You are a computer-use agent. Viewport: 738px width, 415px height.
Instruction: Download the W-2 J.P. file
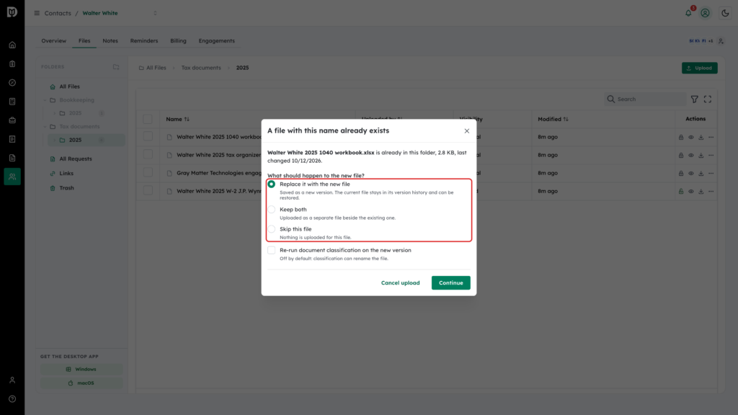coord(701,192)
